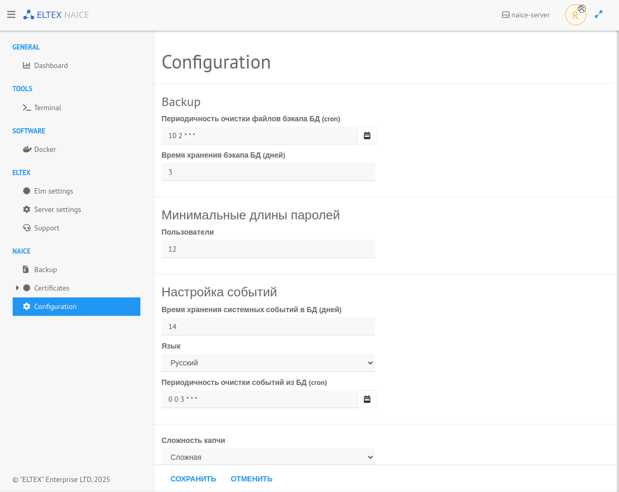Screen dimensions: 619x492
Task: Open cron picker for backup cleanup schedule
Action: pyautogui.click(x=367, y=136)
